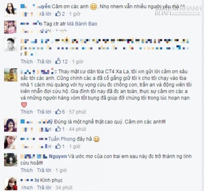Open avatar of the Kính phục commenter
The image size is (204, 191).
pos(11,184)
